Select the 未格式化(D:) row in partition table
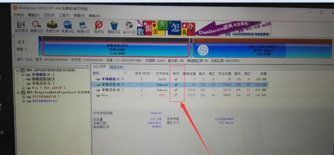334x155 pixels. 179,84
